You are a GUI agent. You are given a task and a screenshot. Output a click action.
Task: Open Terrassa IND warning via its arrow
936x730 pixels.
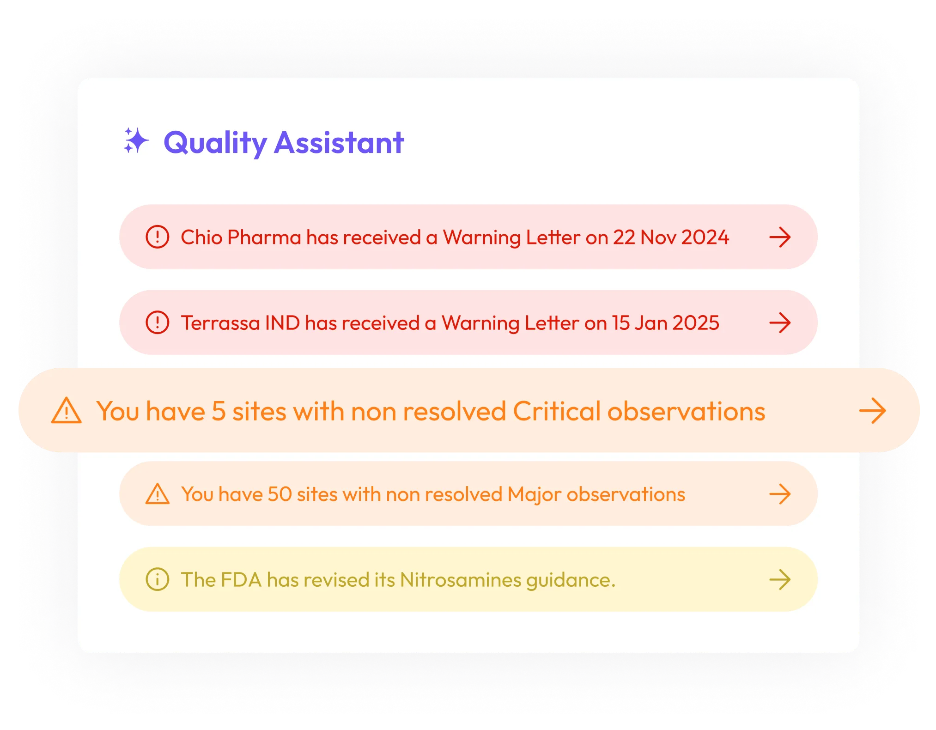pos(780,322)
